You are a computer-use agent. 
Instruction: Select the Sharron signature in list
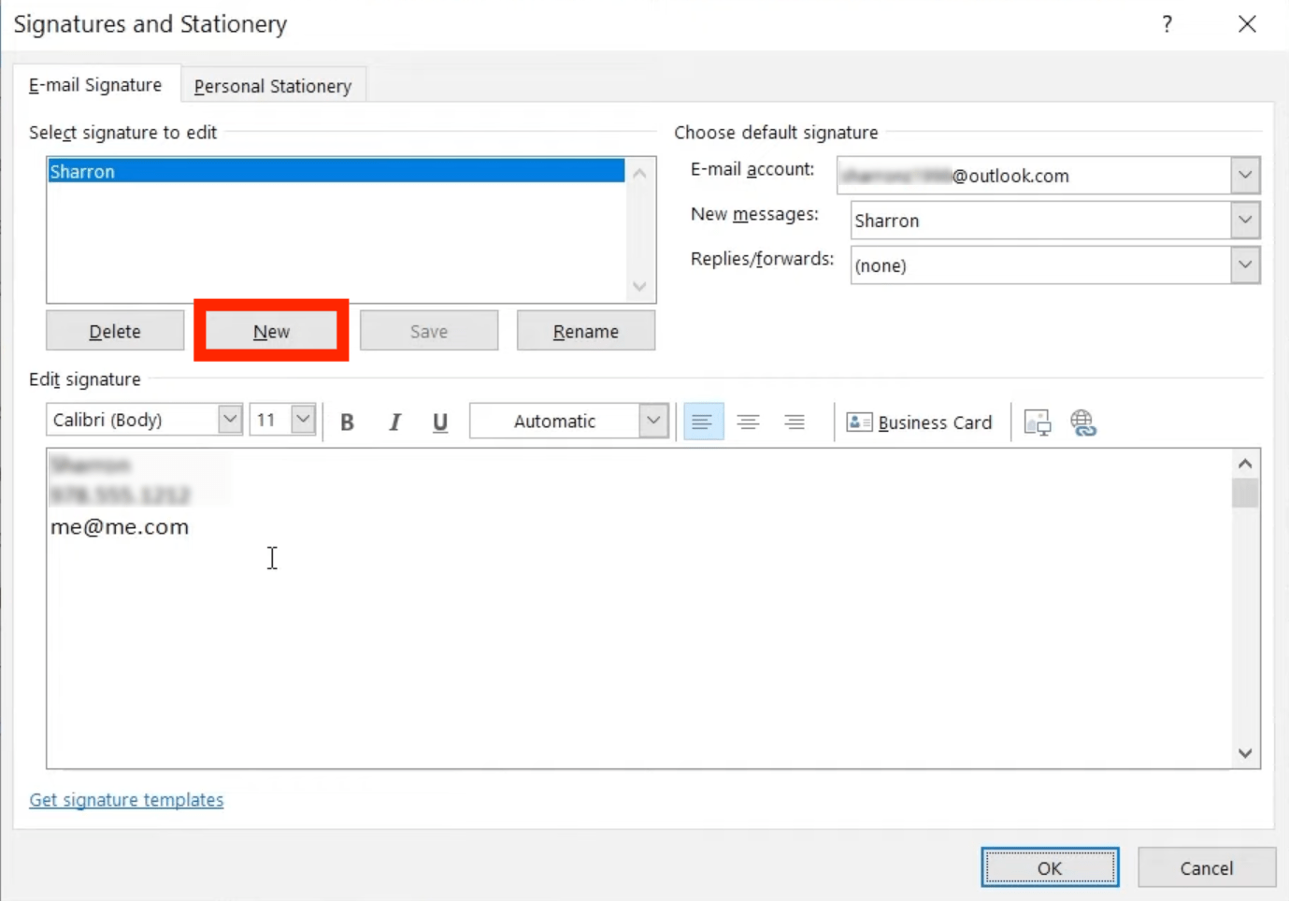(337, 171)
